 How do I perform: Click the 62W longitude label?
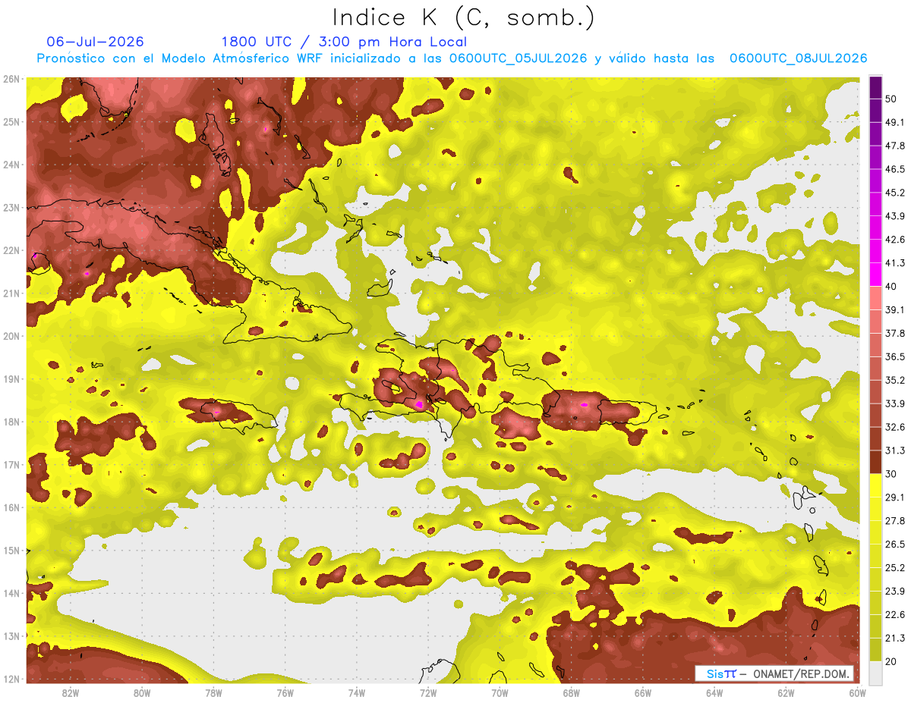click(x=786, y=693)
